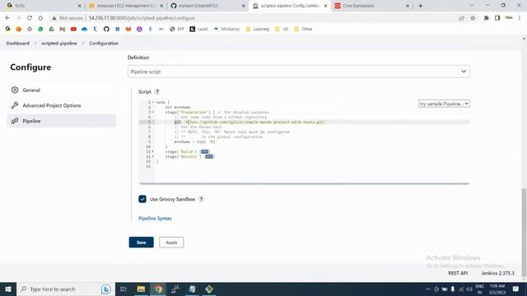Place cursor in the git URL on line 5

click(x=255, y=122)
